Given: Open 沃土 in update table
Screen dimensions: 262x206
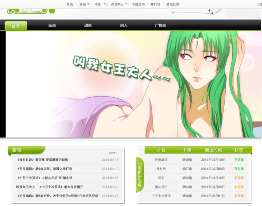Looking at the screenshot, I should pos(161,178).
